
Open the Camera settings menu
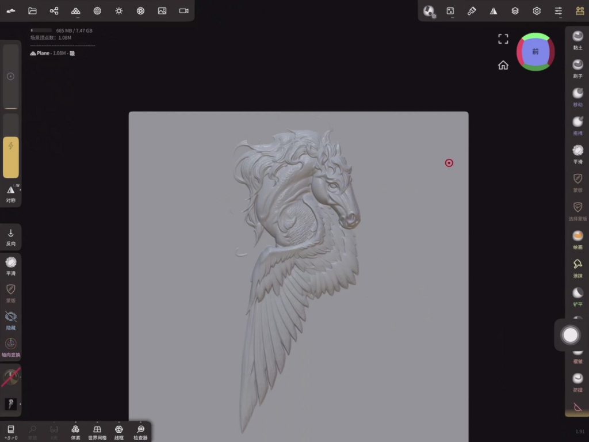(x=183, y=11)
